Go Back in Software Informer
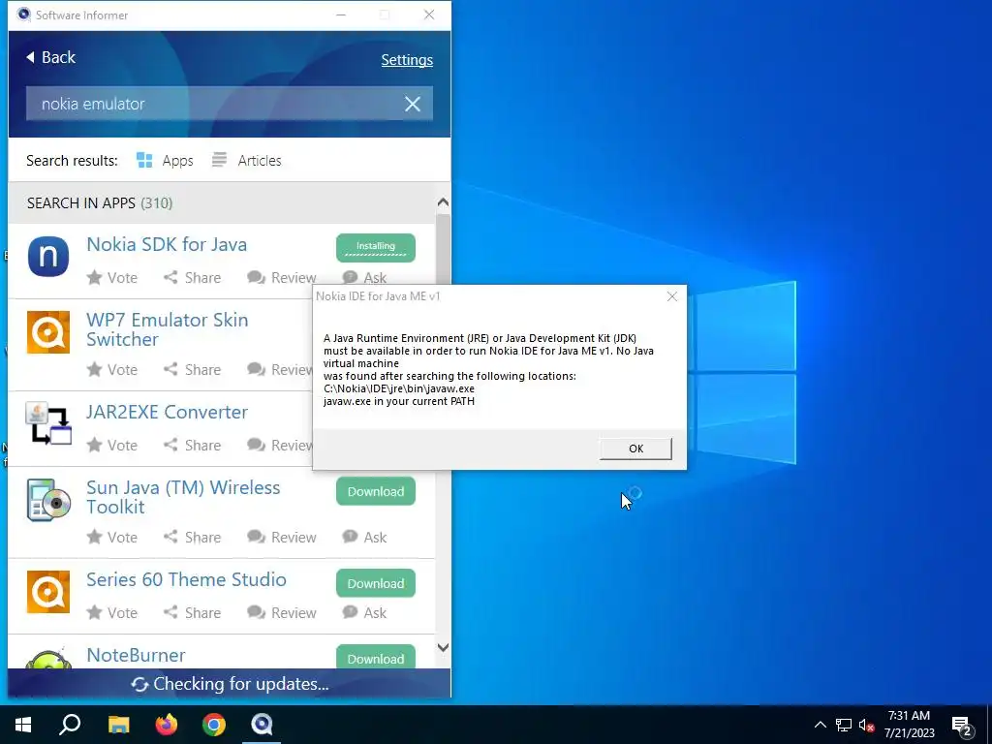This screenshot has height=744, width=992. 50,57
